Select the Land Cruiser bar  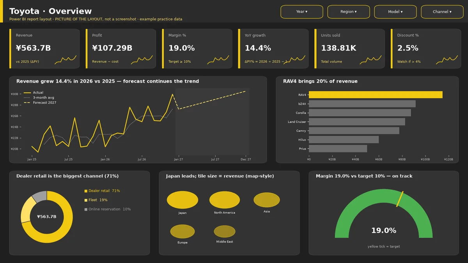coord(357,122)
